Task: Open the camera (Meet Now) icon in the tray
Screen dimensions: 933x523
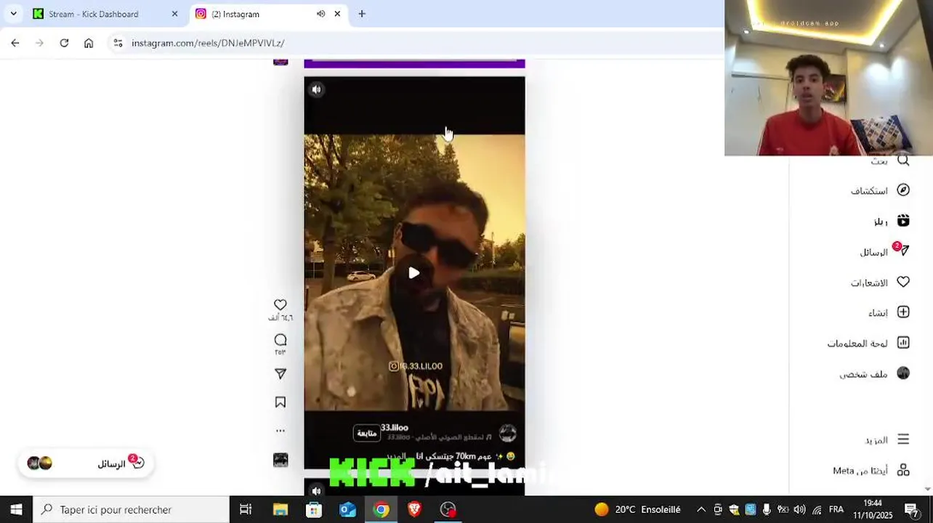Action: tap(718, 509)
